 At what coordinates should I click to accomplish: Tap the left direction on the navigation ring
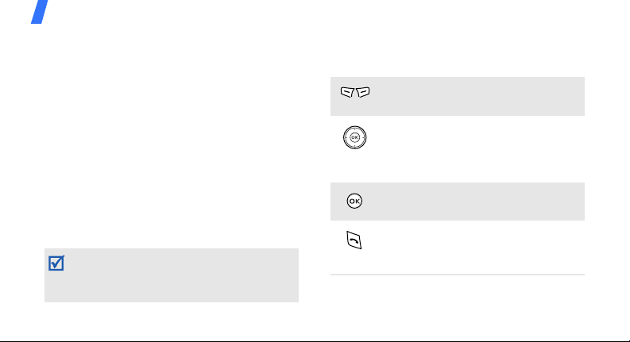pyautogui.click(x=346, y=138)
